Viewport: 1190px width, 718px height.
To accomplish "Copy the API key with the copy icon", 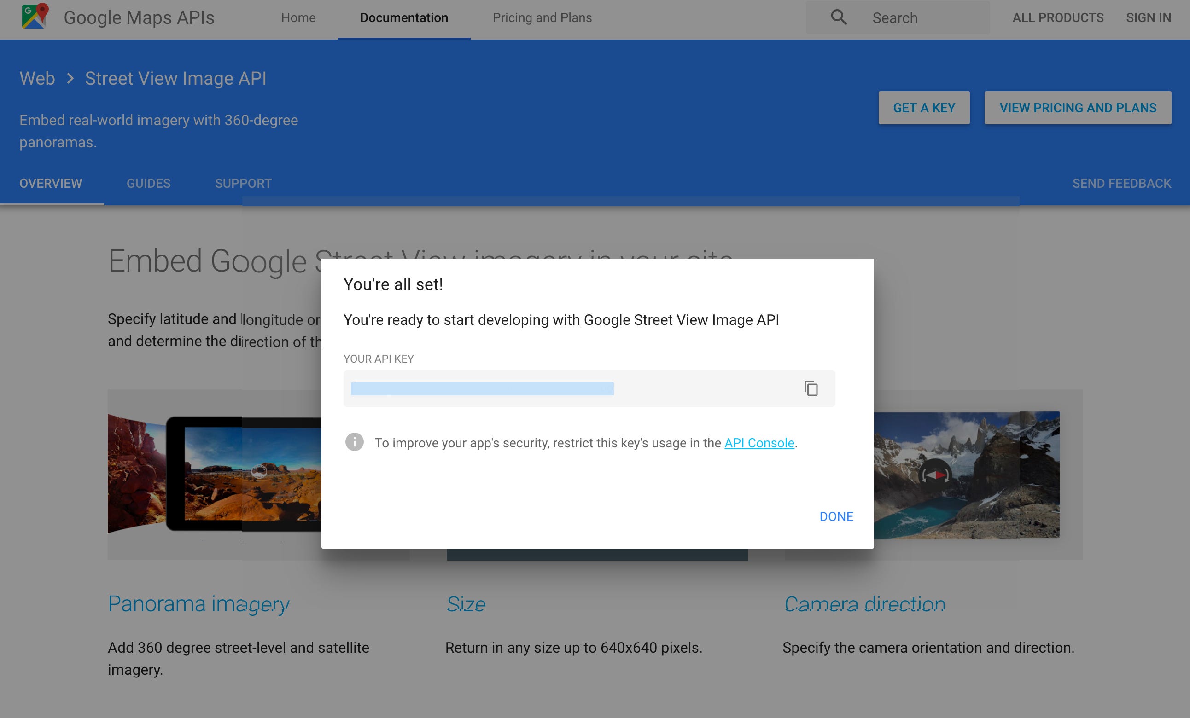I will tap(811, 388).
